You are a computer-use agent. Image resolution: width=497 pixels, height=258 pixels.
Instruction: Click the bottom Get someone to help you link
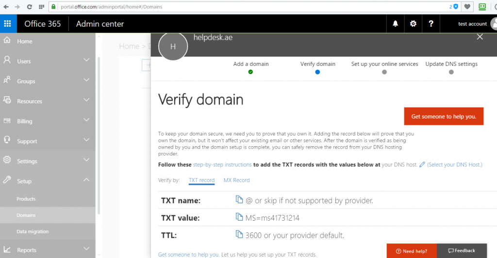(189, 255)
